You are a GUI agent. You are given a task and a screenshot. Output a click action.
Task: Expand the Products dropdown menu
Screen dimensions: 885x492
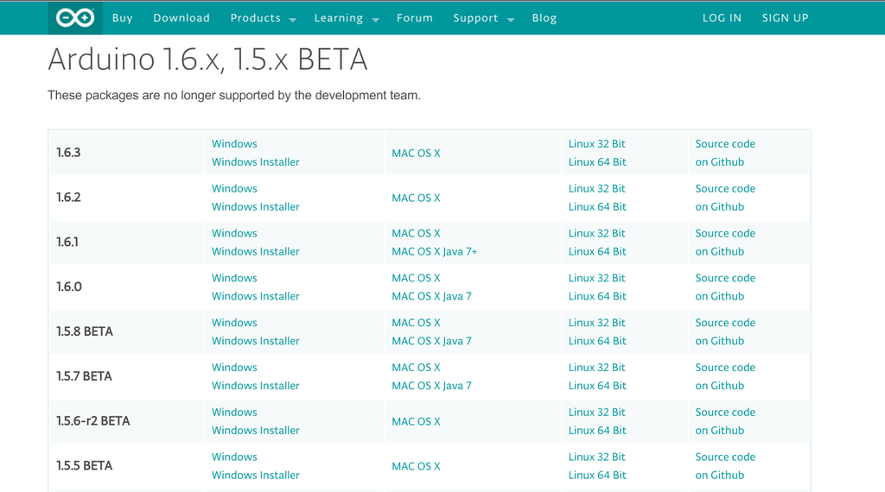tap(263, 18)
